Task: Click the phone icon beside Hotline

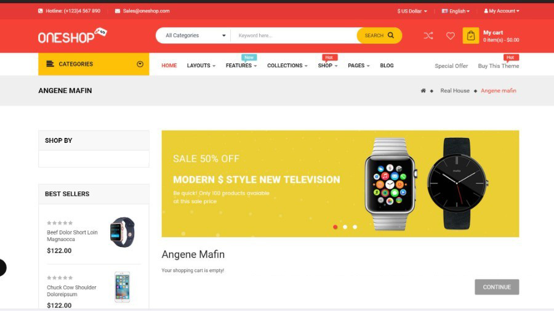Action: pyautogui.click(x=40, y=11)
